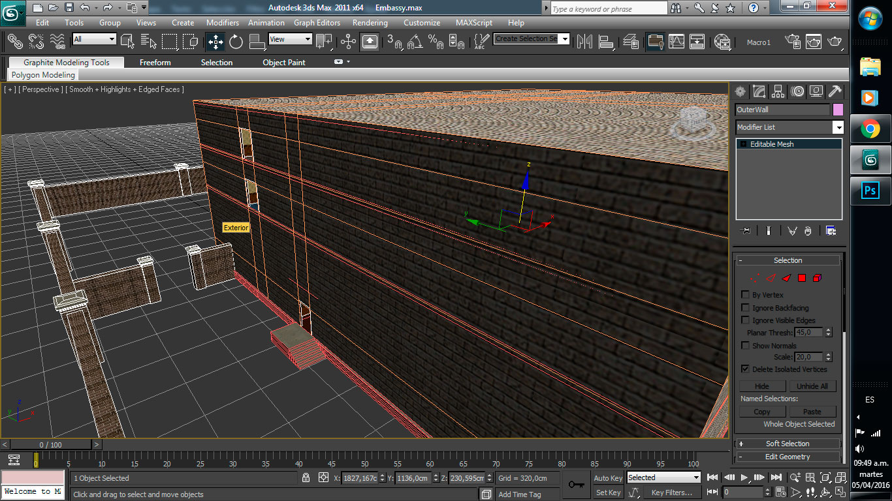Click the Auto Key button
Viewport: 892px width, 501px height.
(608, 478)
